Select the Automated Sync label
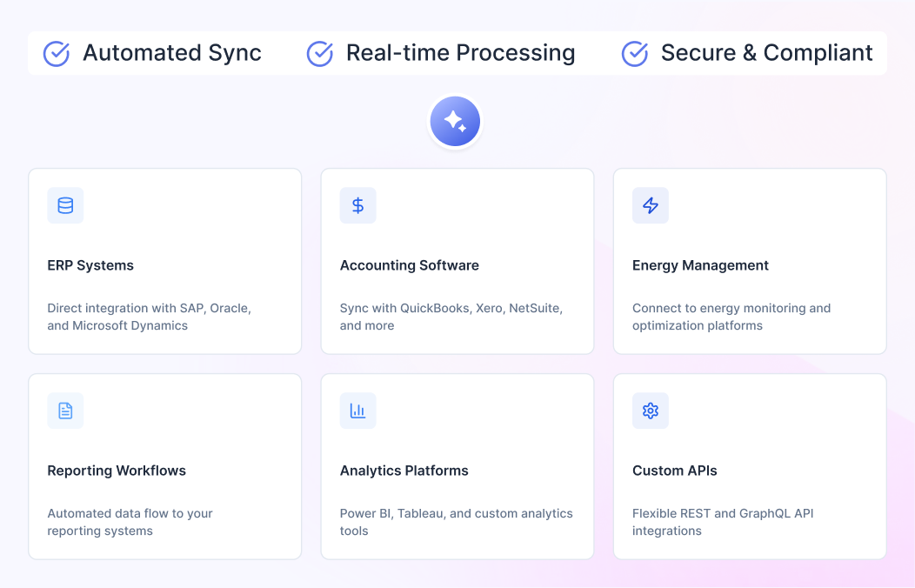Image resolution: width=915 pixels, height=588 pixels. pos(172,53)
